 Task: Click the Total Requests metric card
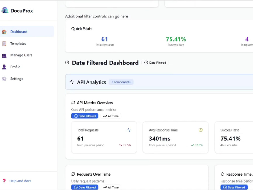(104, 137)
